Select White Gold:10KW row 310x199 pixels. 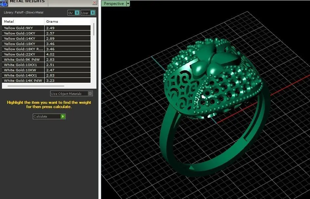point(46,70)
